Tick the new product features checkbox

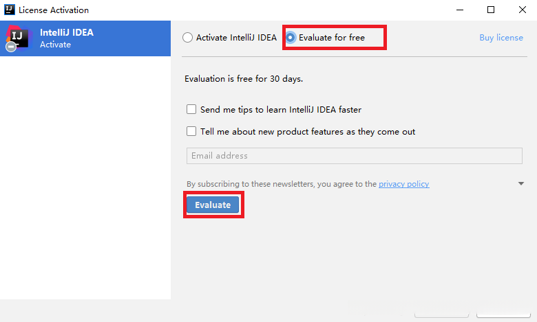(x=191, y=131)
